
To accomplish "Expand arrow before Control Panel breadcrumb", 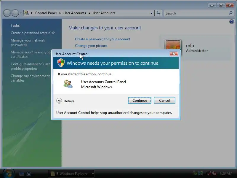I will coord(32,13).
